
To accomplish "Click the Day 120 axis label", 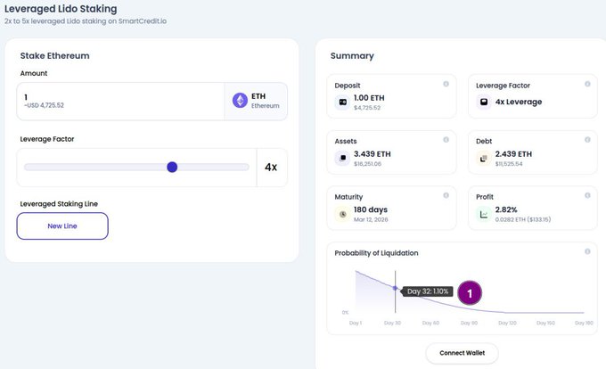I will 507,323.
